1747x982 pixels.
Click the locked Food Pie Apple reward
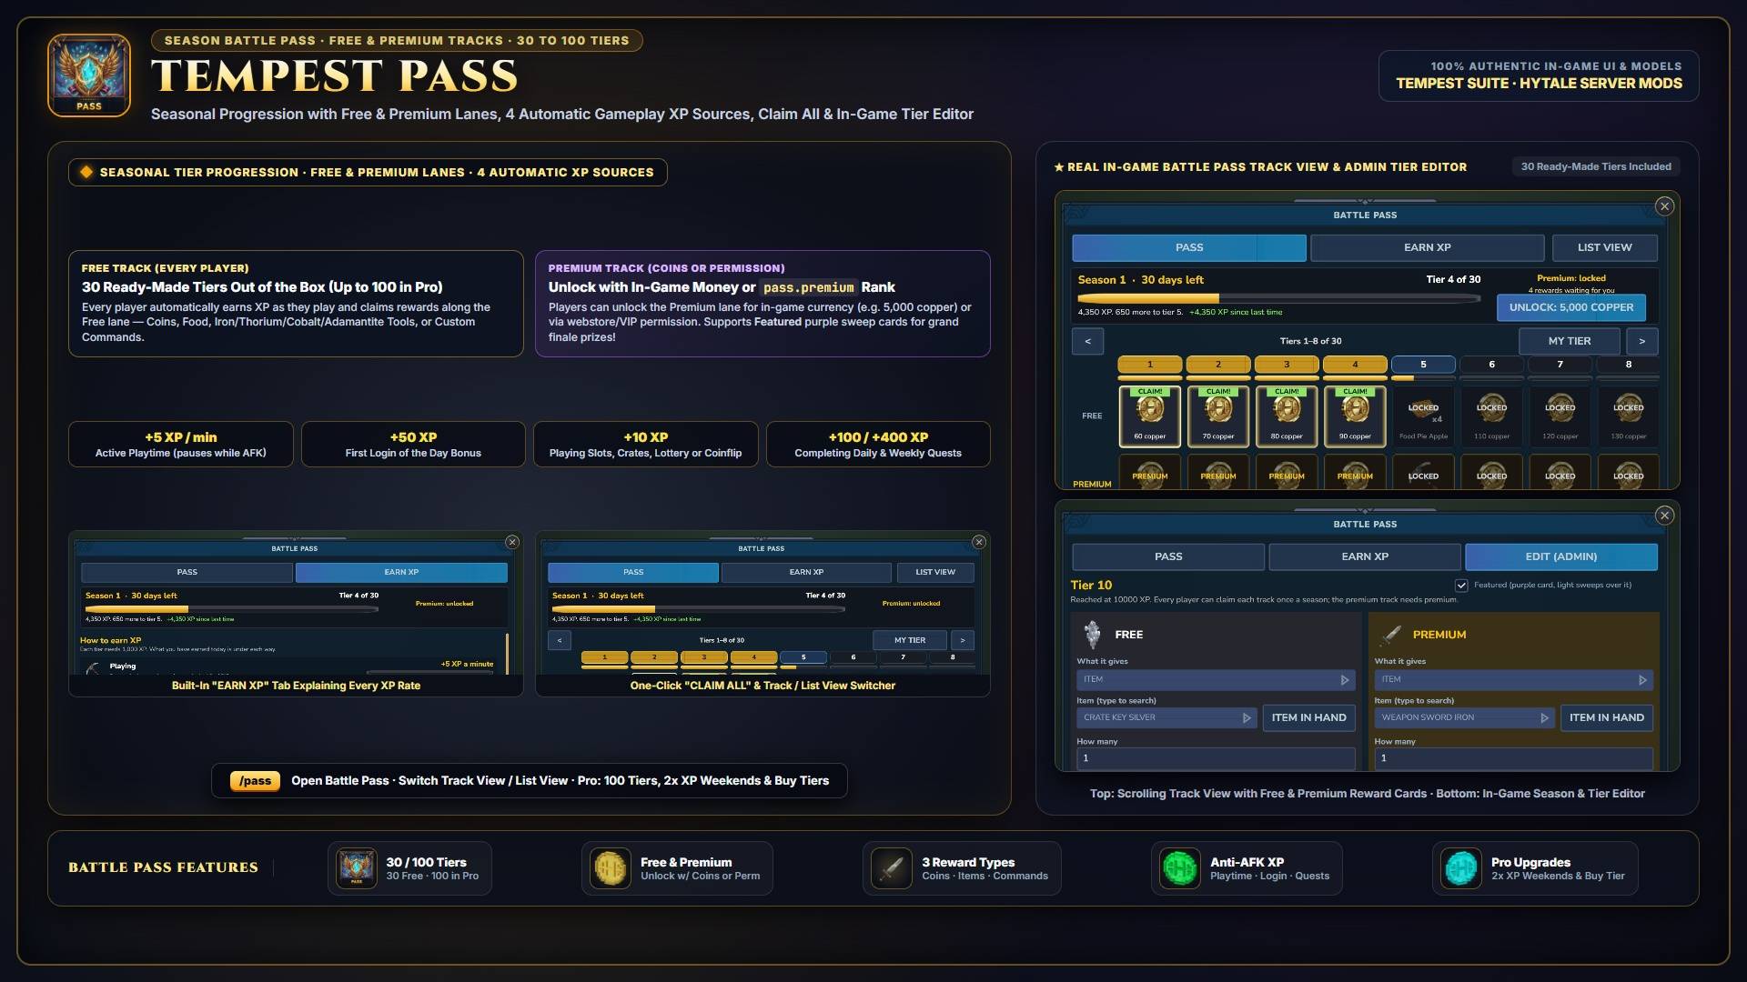(1423, 416)
